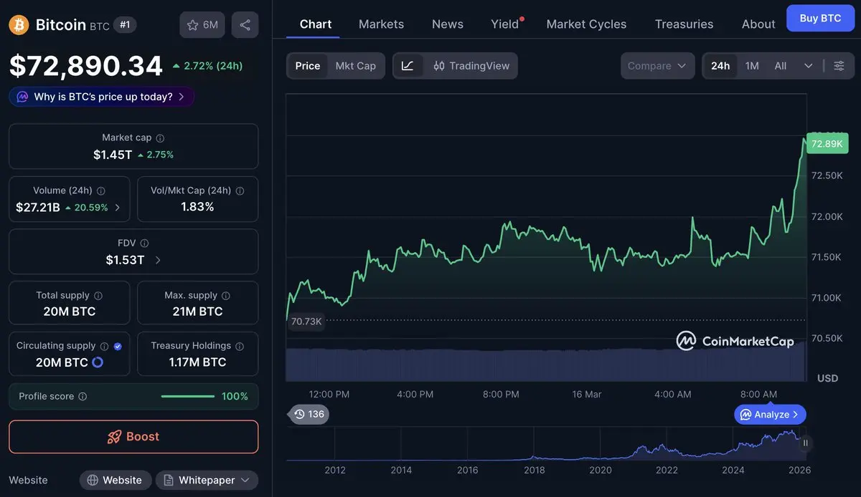Click the Buy BTC button
This screenshot has width=861, height=497.
(x=820, y=18)
